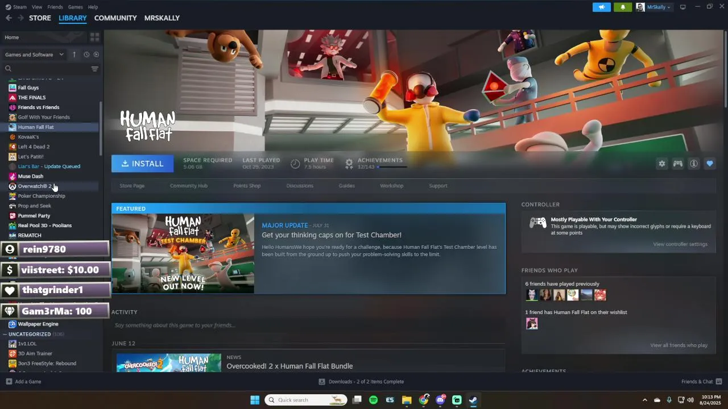The image size is (728, 409).
Task: Open the Games menu
Action: click(75, 7)
